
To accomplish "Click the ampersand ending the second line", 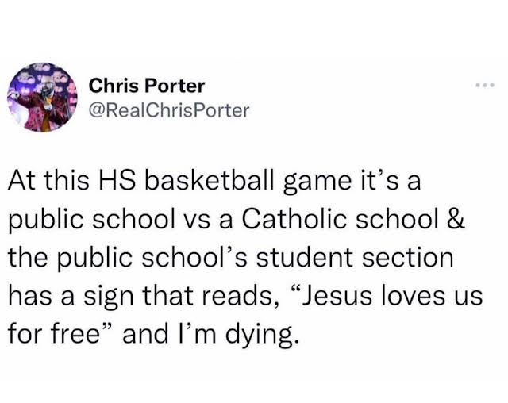I will click(456, 219).
